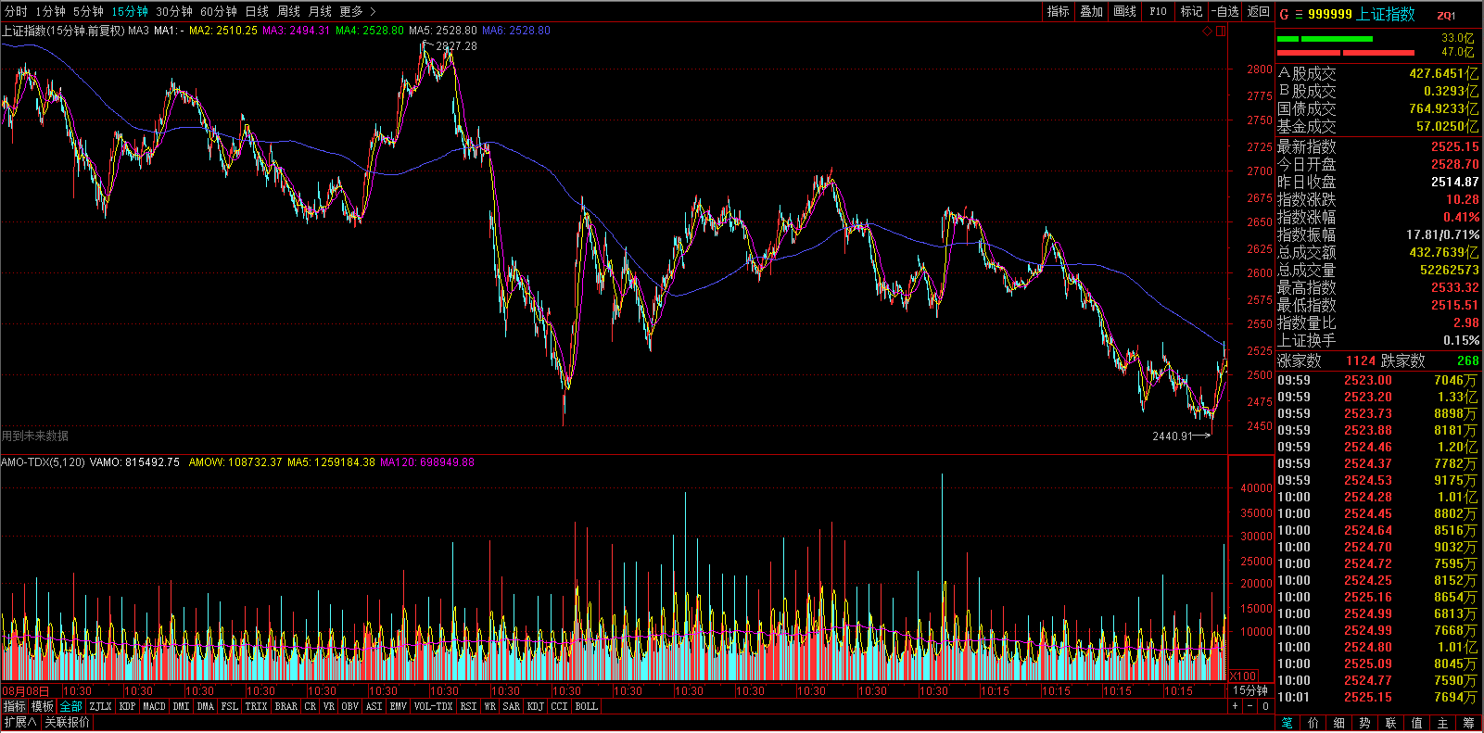Apply the VOL-TDX indicator
Image resolution: width=1484 pixels, height=733 pixels.
(433, 706)
